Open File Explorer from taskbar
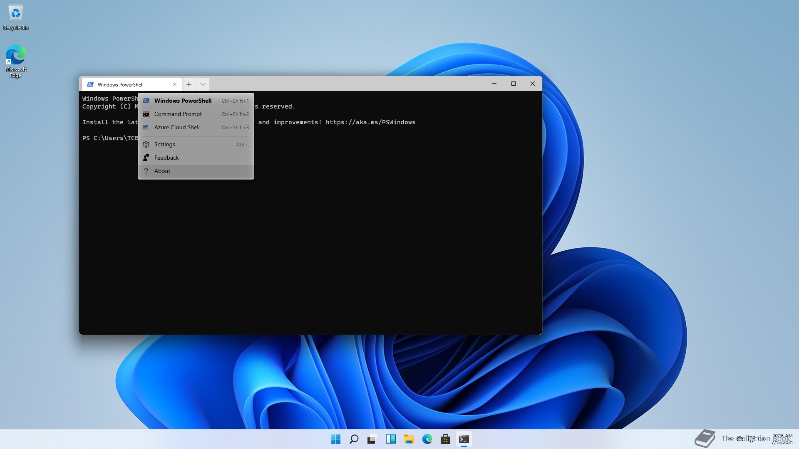Screen dimensions: 799x449 [409, 439]
